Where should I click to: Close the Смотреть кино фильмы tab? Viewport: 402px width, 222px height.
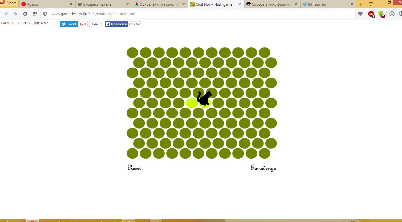[x=296, y=4]
